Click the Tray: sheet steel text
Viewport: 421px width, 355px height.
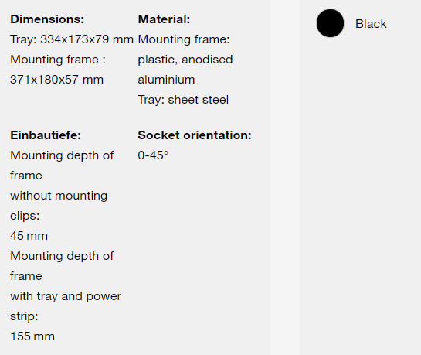pyautogui.click(x=183, y=100)
